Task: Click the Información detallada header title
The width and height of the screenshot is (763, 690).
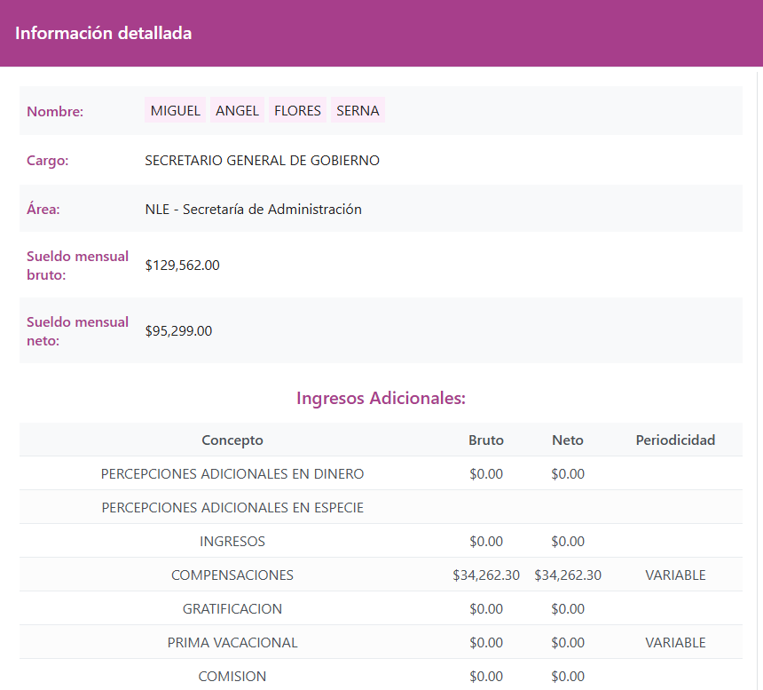Action: click(104, 34)
